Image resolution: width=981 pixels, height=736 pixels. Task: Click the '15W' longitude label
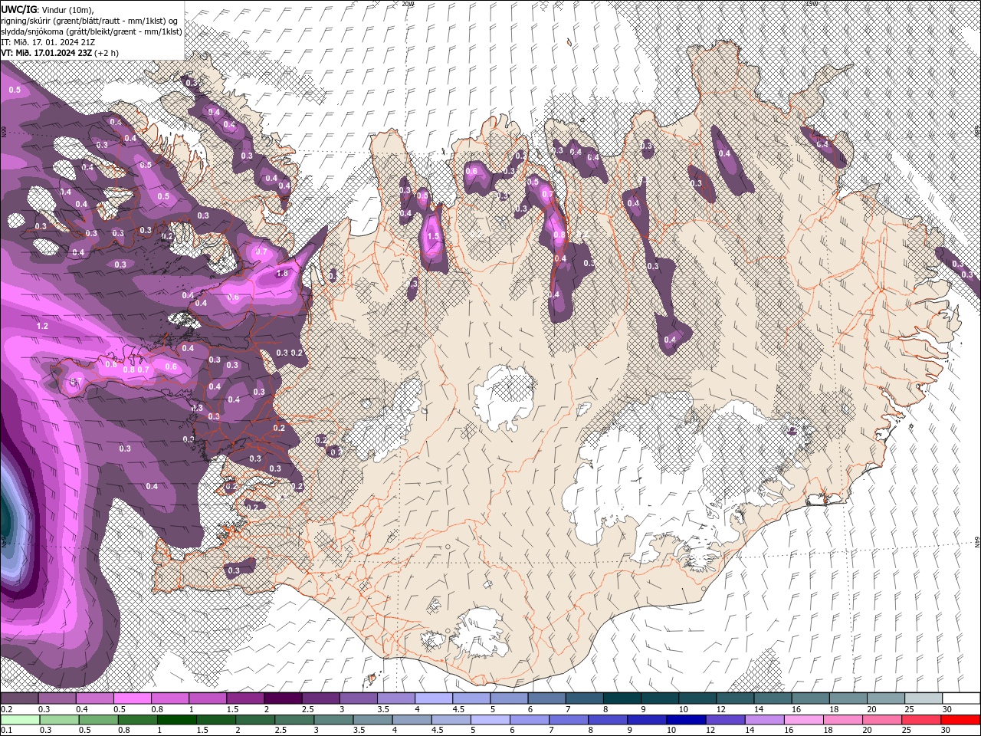click(x=812, y=4)
